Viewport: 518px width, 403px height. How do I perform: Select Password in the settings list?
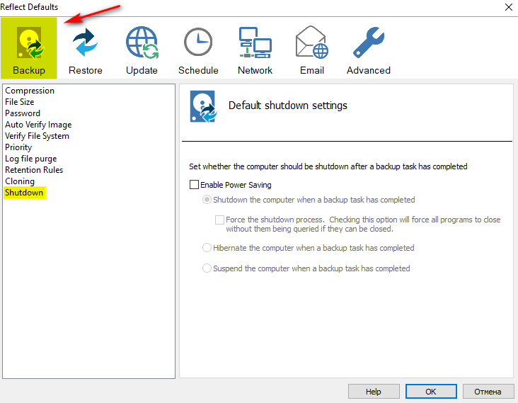[23, 113]
